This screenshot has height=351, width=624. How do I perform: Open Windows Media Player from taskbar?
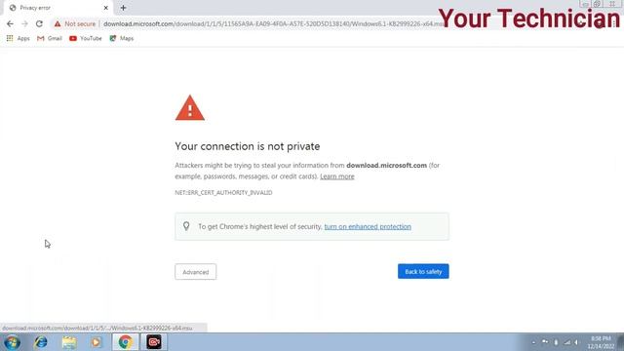[96, 342]
